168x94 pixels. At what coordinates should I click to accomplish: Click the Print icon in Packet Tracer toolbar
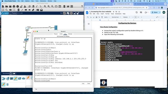(x=14, y=6)
